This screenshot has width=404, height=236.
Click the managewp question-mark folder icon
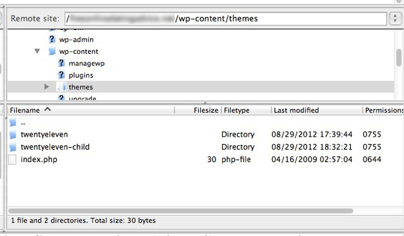point(62,63)
